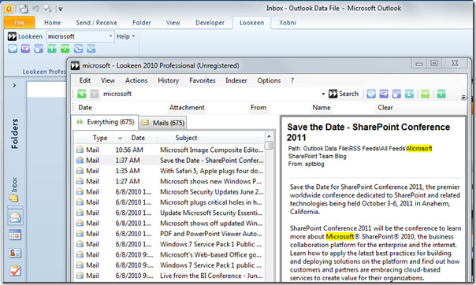Open the search history dropdown arrow beside Search

coord(323,94)
